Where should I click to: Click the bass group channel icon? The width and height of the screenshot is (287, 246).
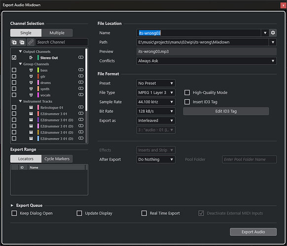[x=31, y=70]
